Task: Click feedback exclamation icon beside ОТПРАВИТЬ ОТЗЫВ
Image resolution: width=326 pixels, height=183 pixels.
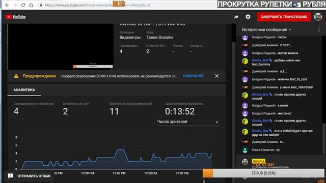Action: point(11,176)
